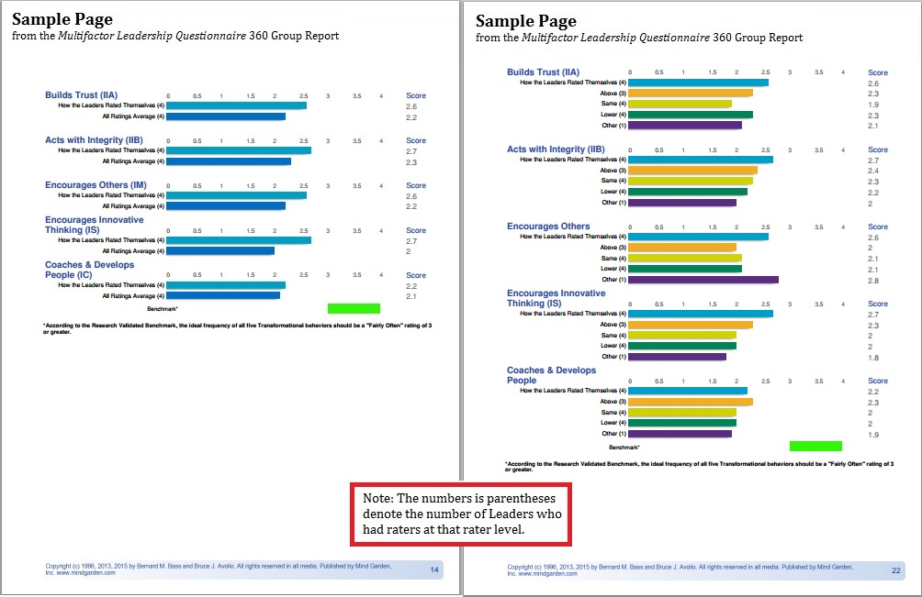Select page number 14 in the footer

point(434,569)
